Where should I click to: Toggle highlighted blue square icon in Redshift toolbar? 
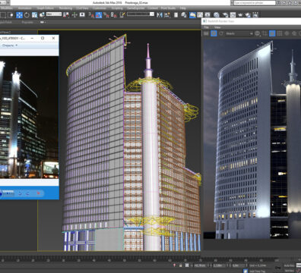click(x=272, y=33)
